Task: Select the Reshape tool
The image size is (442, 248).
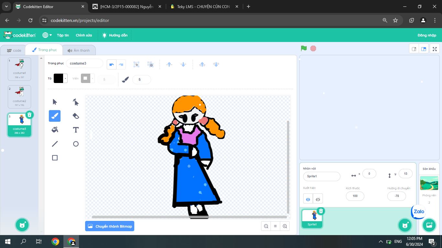Action: [76, 102]
